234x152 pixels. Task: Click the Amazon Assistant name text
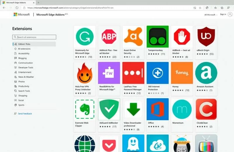click(205, 87)
